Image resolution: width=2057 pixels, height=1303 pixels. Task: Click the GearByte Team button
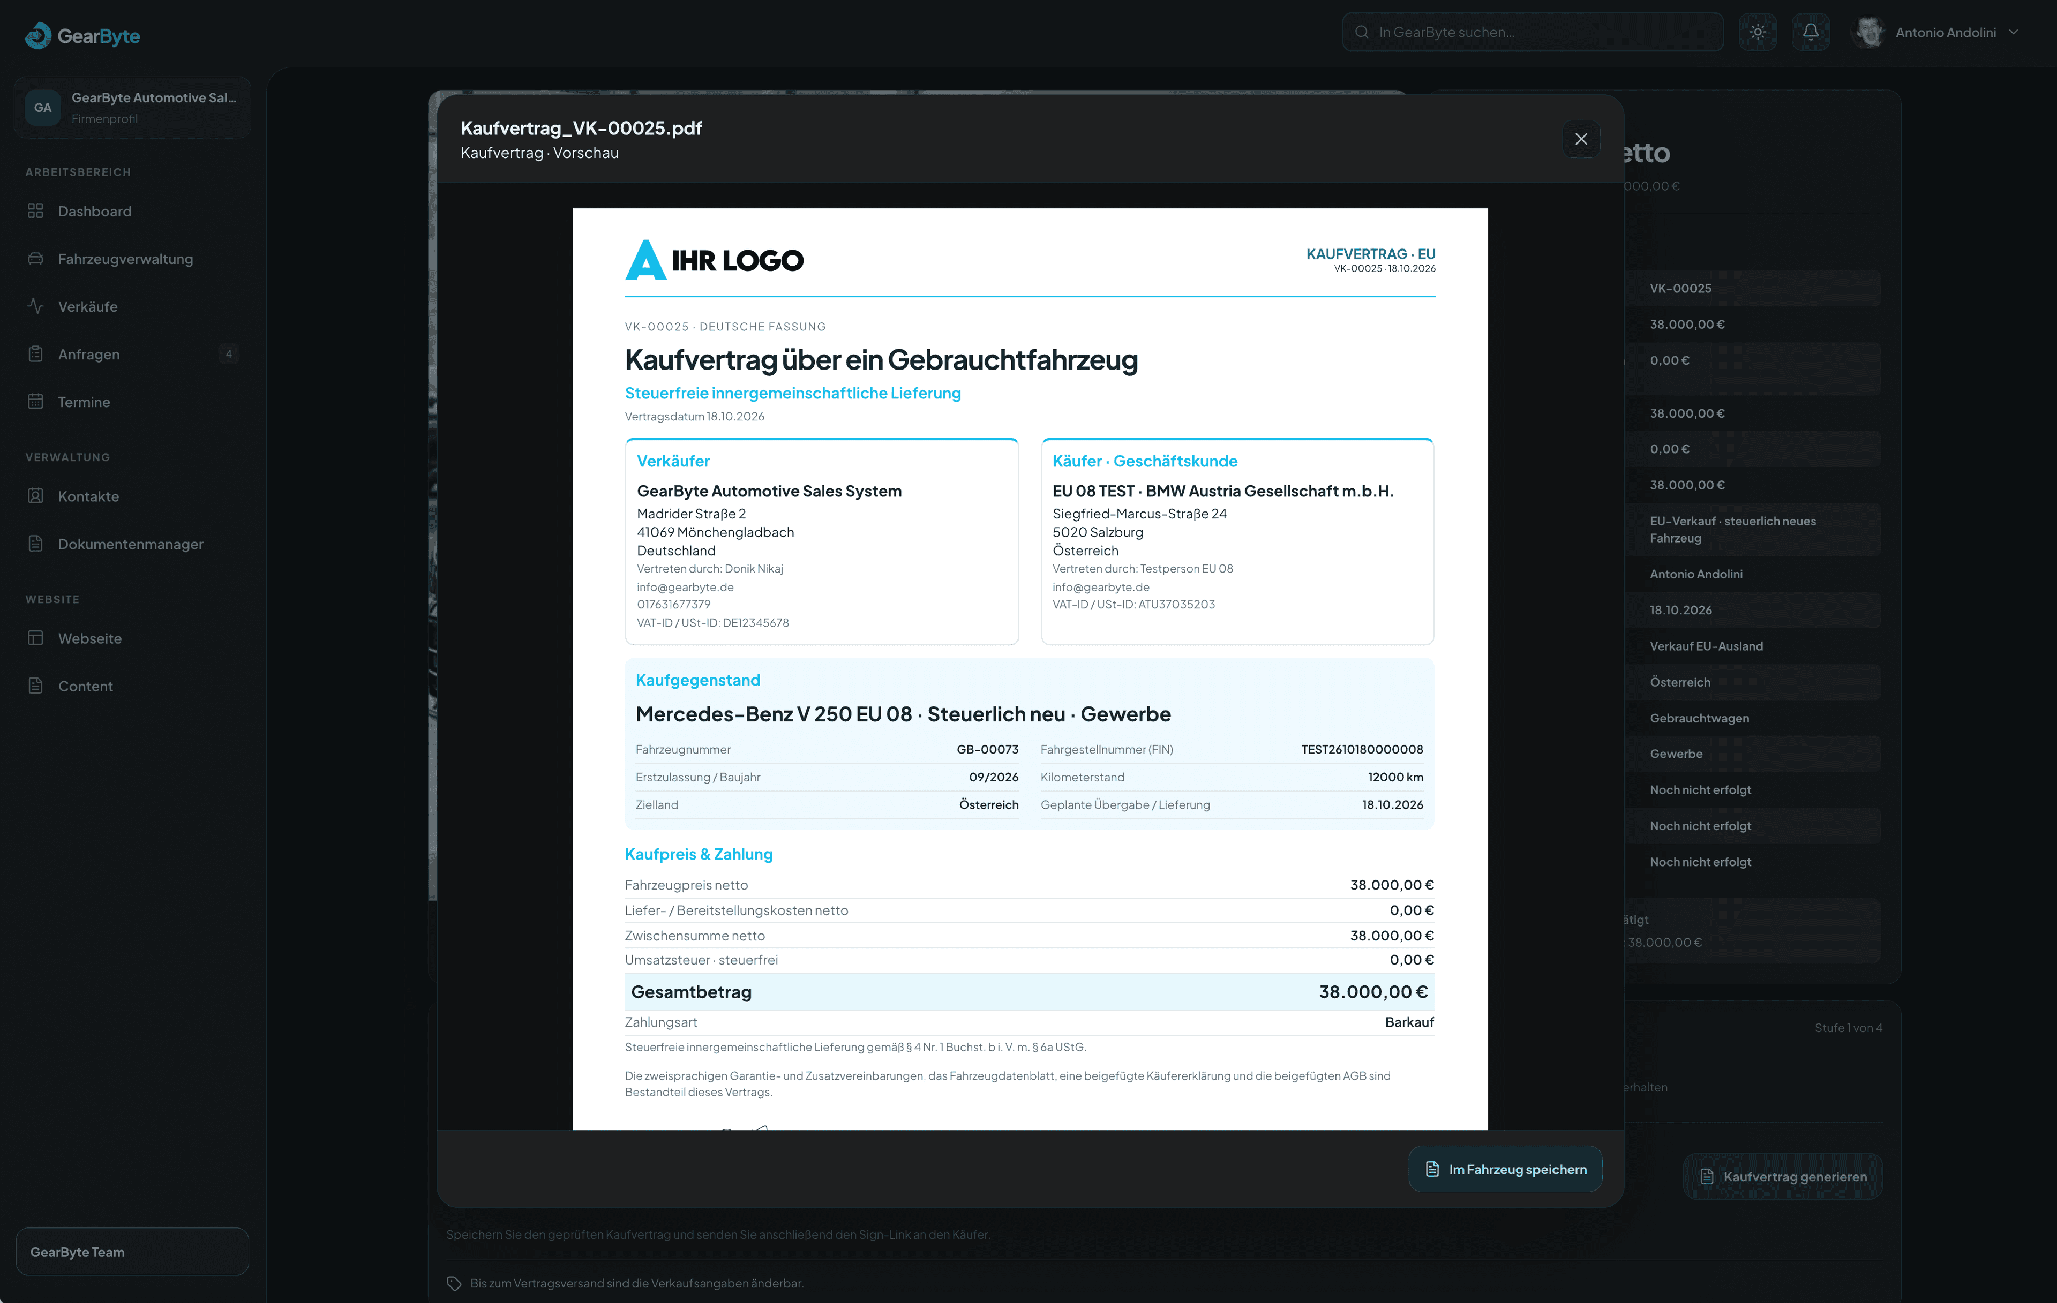[x=132, y=1251]
